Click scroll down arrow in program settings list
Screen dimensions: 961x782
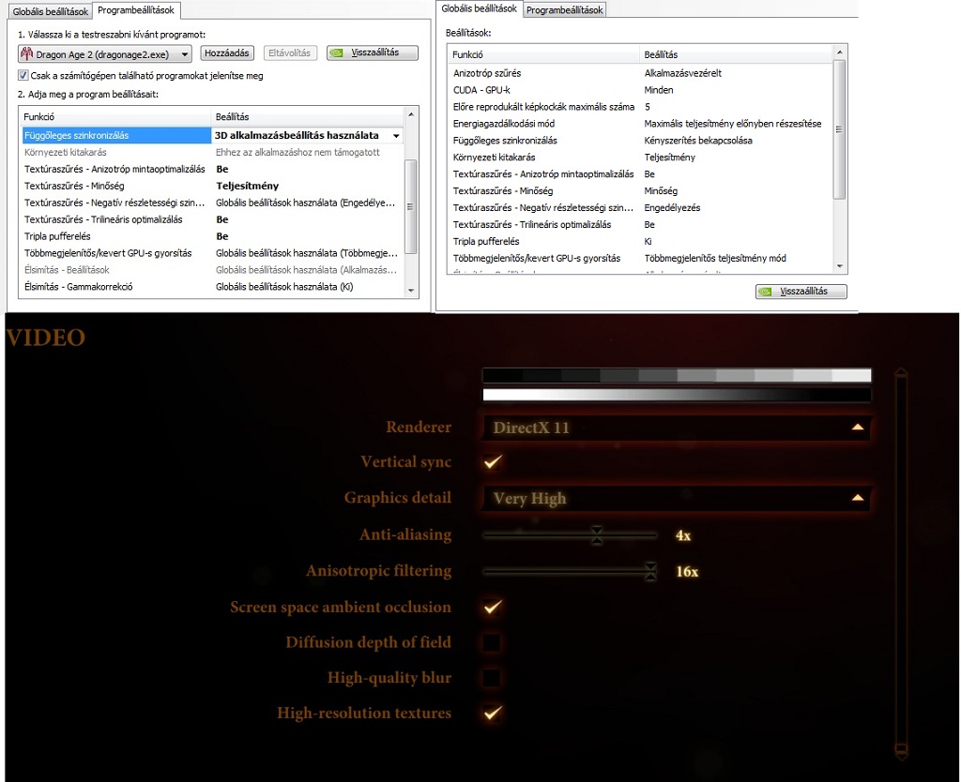click(x=411, y=291)
